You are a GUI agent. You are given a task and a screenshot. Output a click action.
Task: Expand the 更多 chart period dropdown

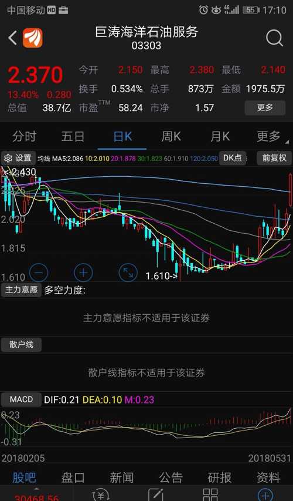(268, 137)
